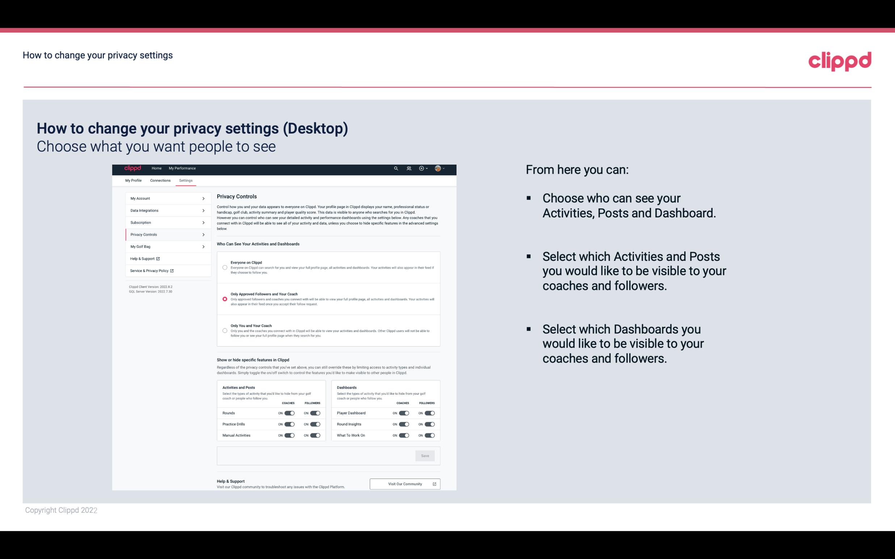Click the search icon in the top bar
Screen dimensions: 895x559
tap(396, 169)
